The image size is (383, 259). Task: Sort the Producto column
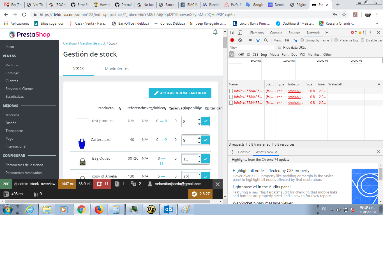click(120, 108)
